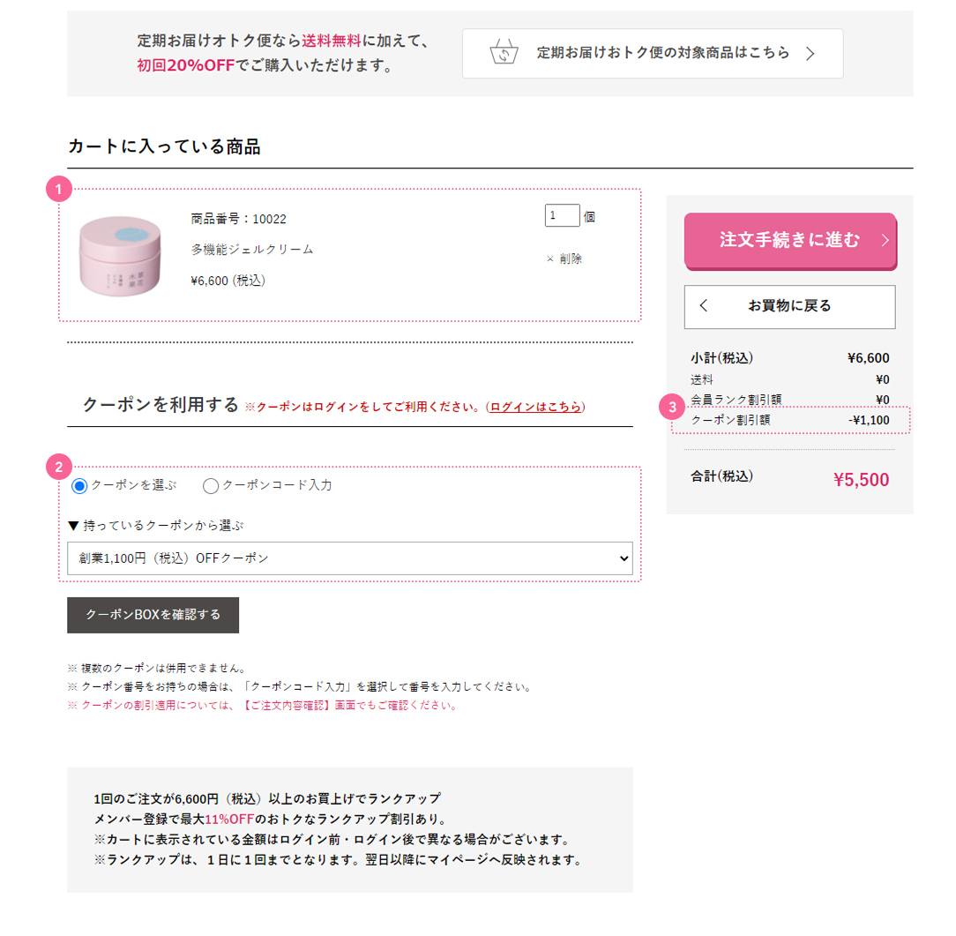This screenshot has height=936, width=956.
Task: Open the ログインはこちら link
Action: 536,407
